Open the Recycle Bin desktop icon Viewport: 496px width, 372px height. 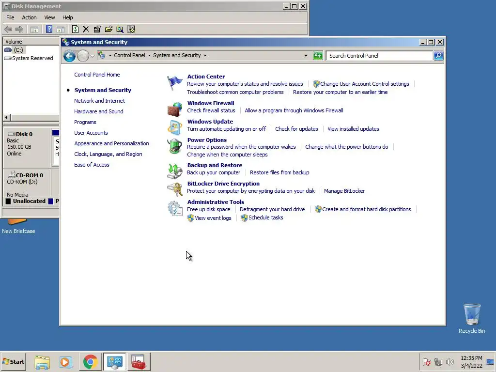472,319
